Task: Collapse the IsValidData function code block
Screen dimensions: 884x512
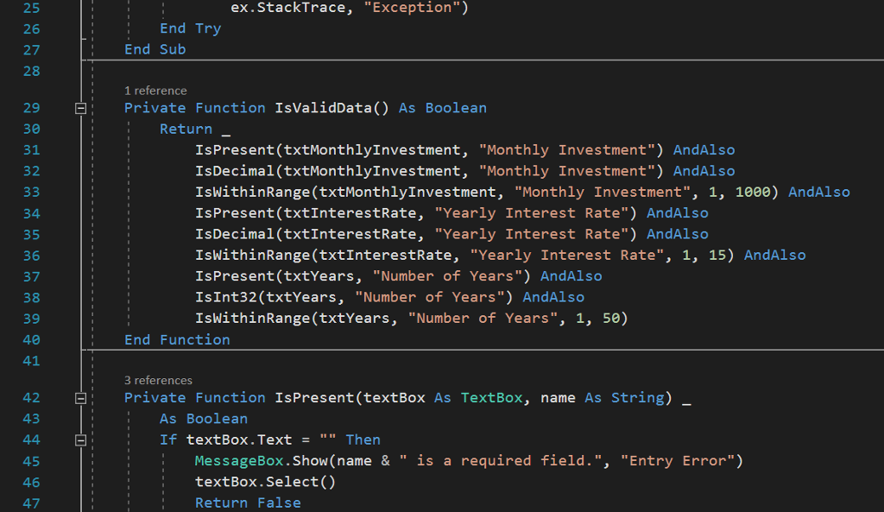Action: [80, 108]
